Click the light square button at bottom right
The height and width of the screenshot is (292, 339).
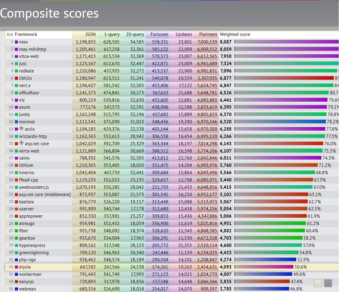(x=318, y=283)
